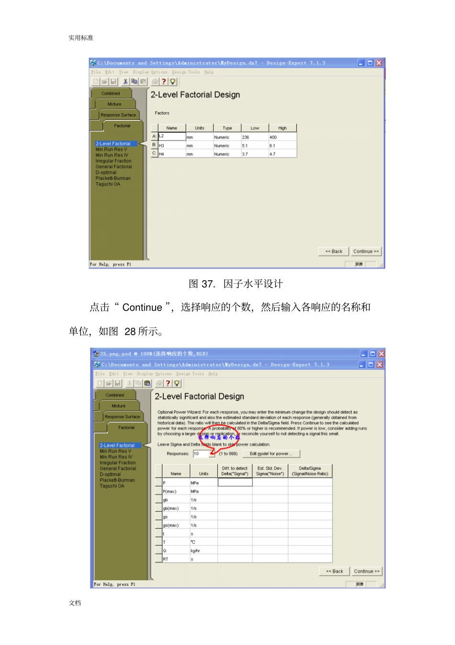Switch to Combined tab in Factors window
The width and height of the screenshot is (455, 645).
[x=111, y=94]
